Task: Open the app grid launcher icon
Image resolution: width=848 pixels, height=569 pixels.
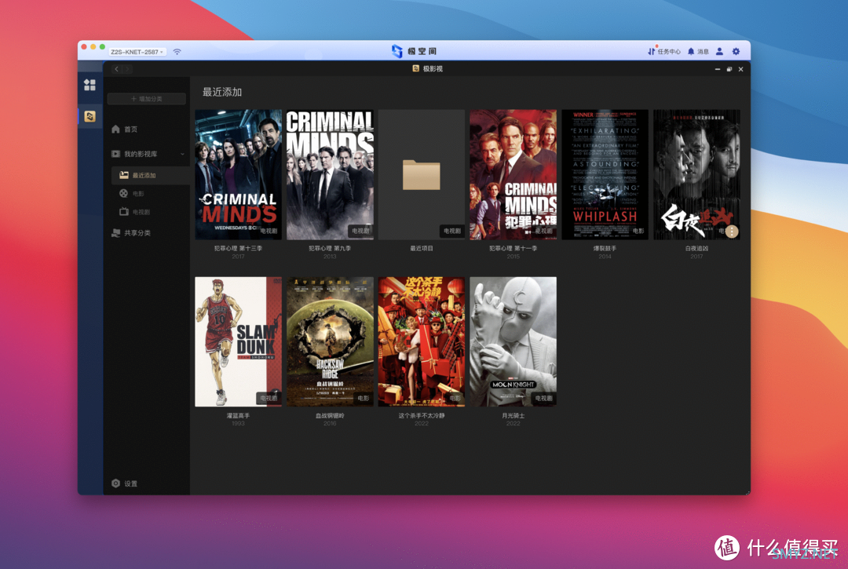Action: (90, 85)
